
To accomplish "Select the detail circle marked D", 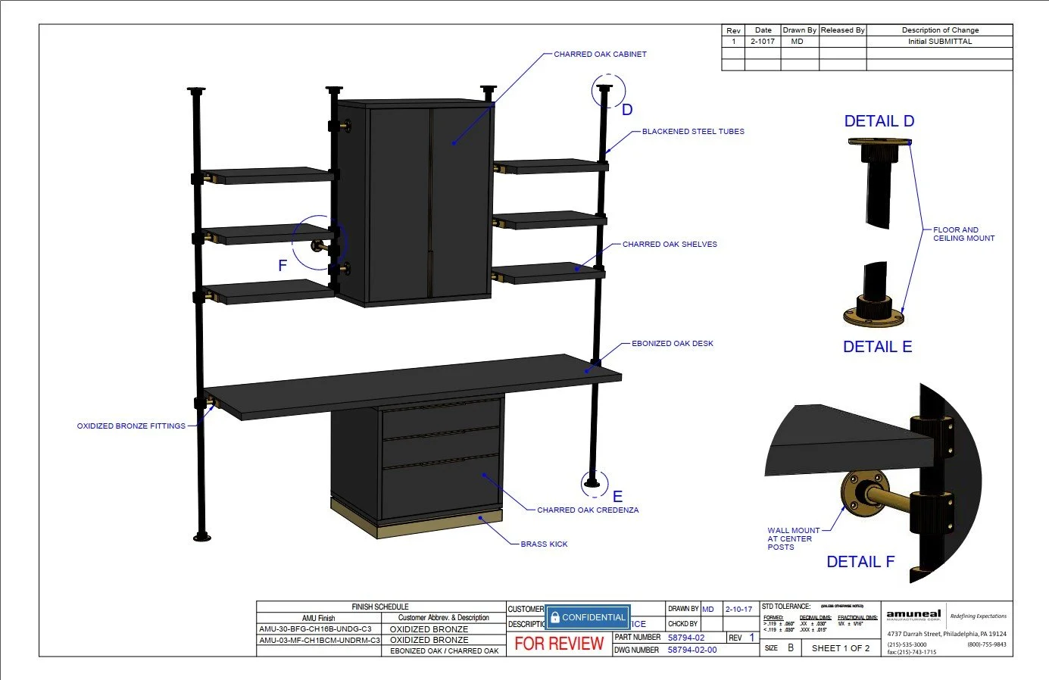I will tap(609, 92).
